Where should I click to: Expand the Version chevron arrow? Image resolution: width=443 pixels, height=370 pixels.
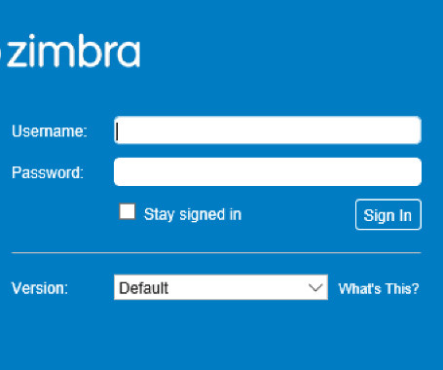[315, 287]
